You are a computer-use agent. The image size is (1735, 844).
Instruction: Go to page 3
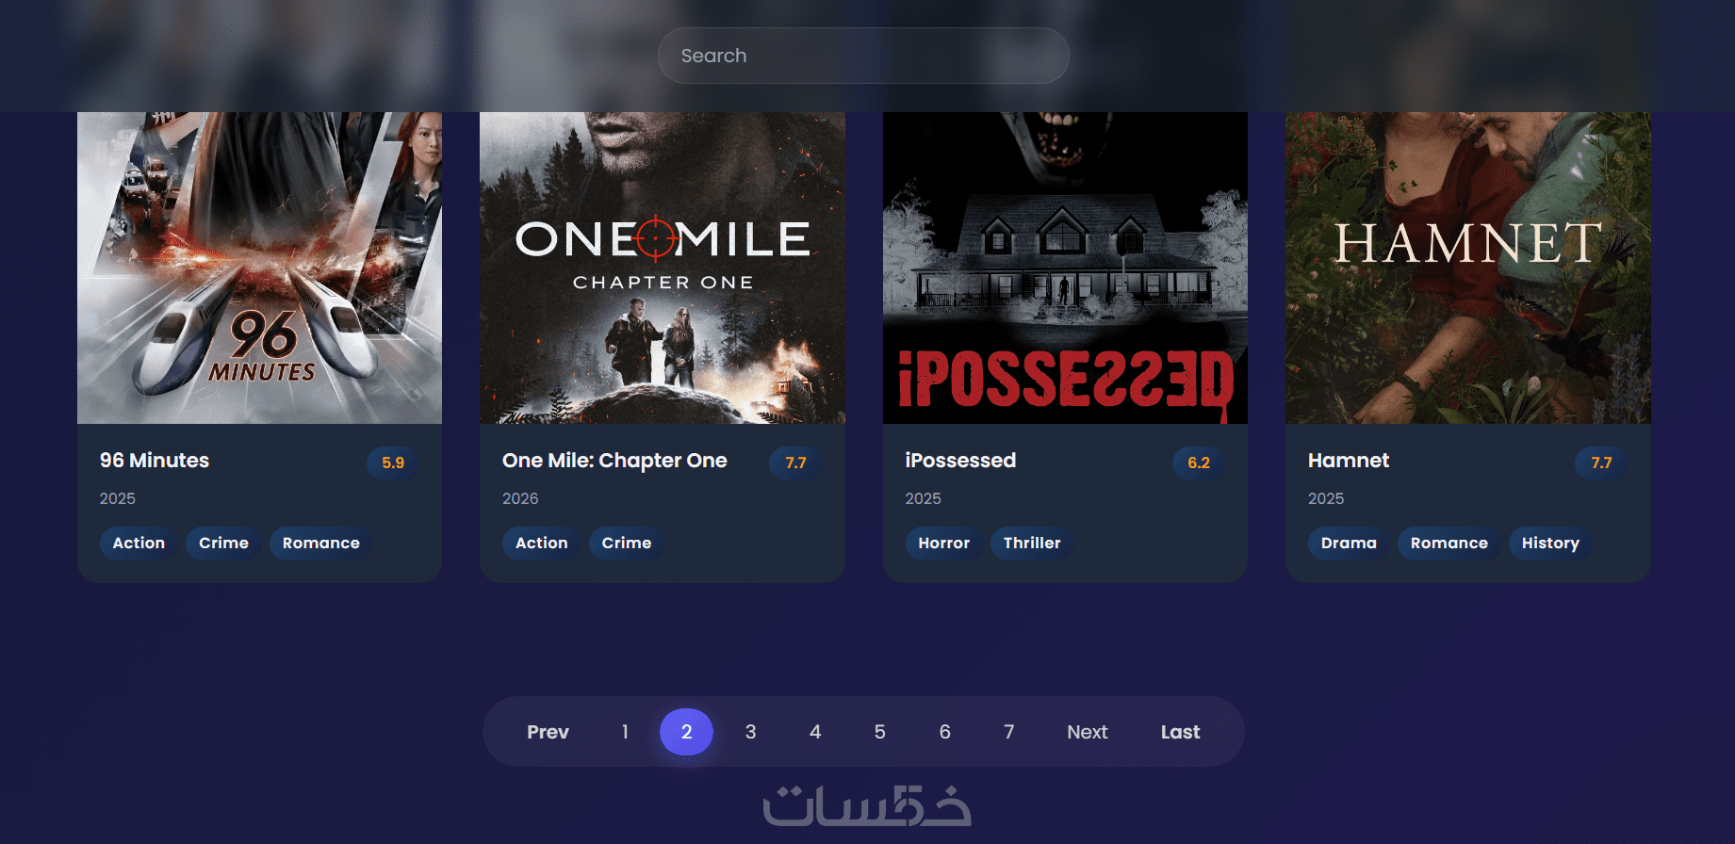[751, 732]
